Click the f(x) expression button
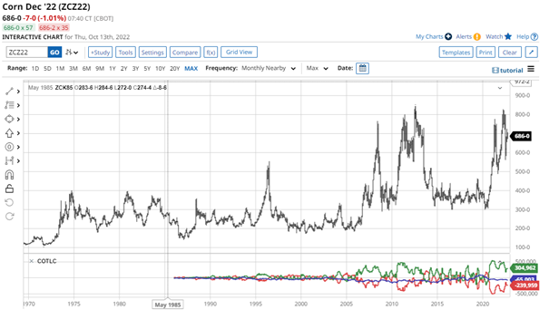549x329 pixels. (x=211, y=53)
